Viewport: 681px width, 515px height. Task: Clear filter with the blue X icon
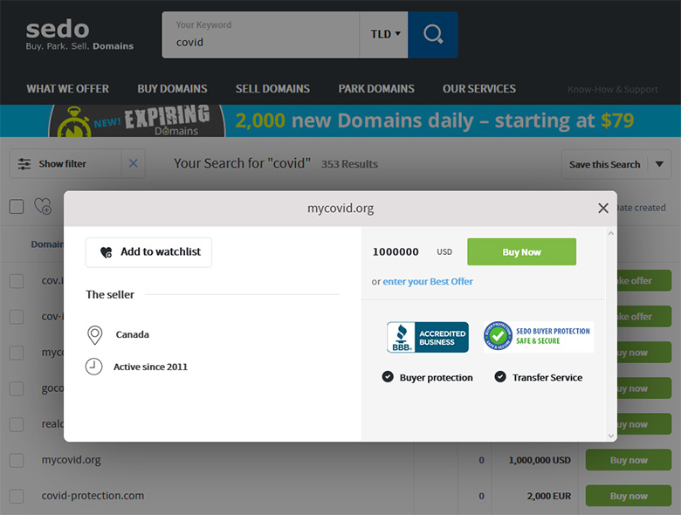(x=134, y=163)
